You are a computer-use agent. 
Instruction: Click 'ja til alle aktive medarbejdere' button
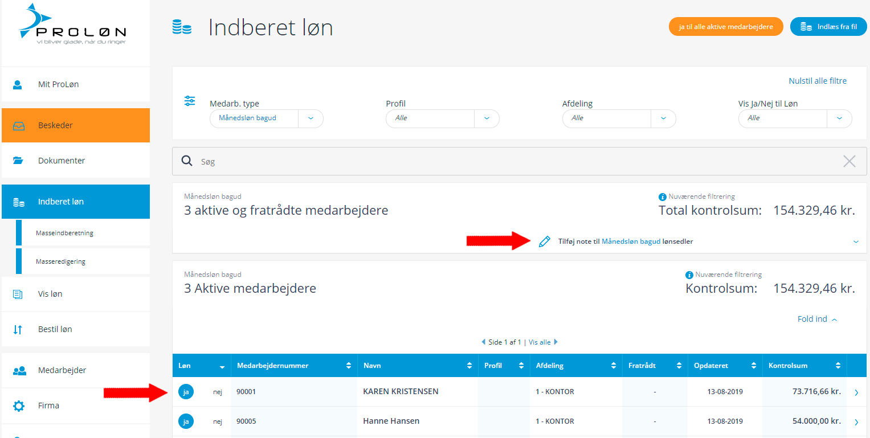(x=726, y=27)
